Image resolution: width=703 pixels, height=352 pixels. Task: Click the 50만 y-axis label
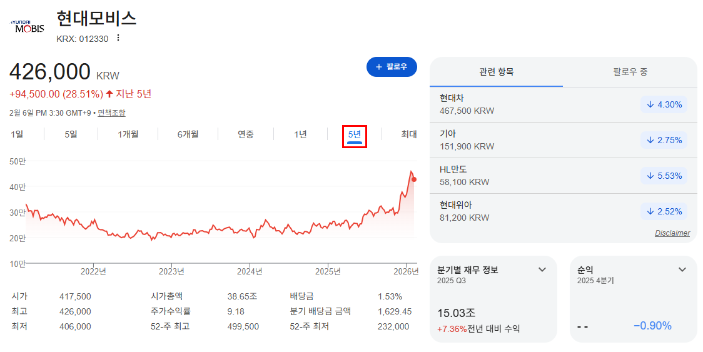(x=18, y=161)
